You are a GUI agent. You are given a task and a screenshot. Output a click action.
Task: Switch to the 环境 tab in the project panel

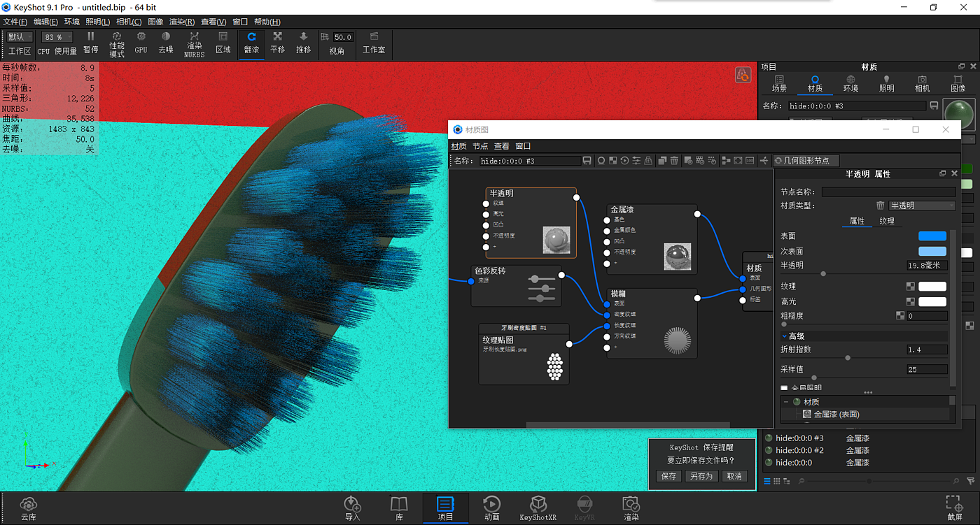850,84
